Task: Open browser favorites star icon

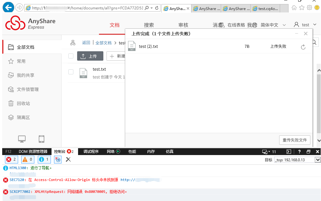Action: pos(302,8)
